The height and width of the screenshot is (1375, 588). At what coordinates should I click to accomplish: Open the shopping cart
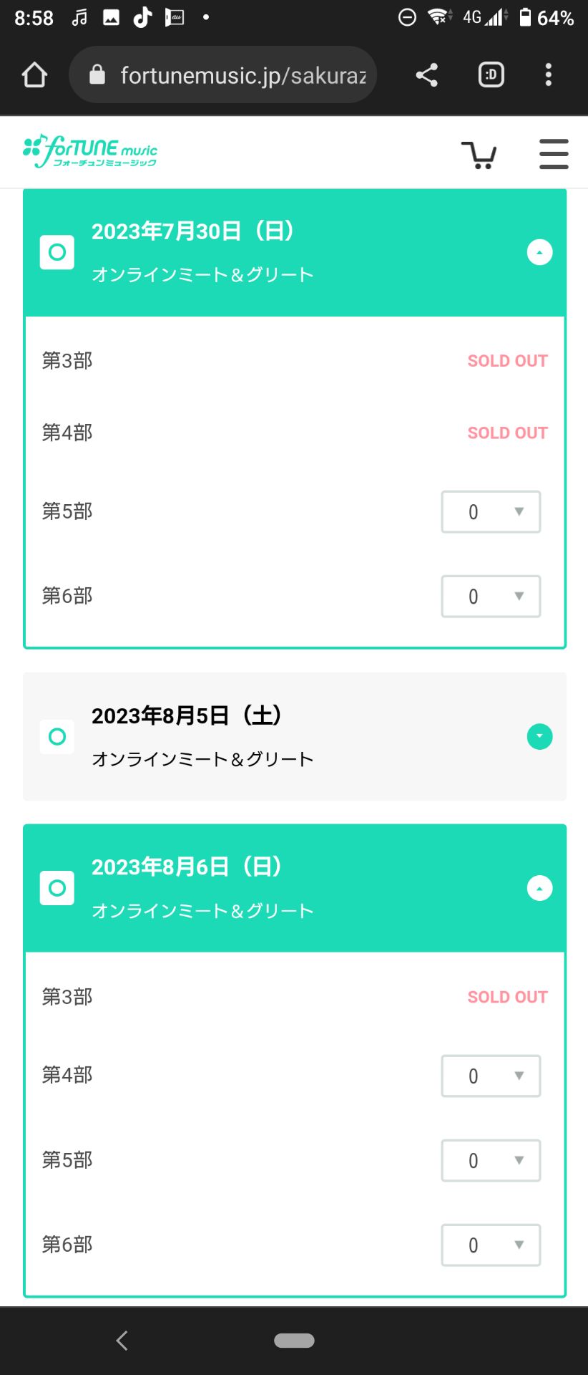[479, 154]
